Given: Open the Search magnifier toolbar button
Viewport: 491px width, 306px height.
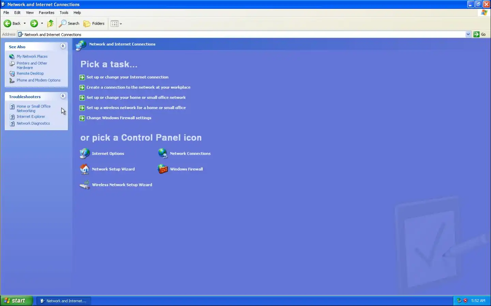Looking at the screenshot, I should 69,23.
